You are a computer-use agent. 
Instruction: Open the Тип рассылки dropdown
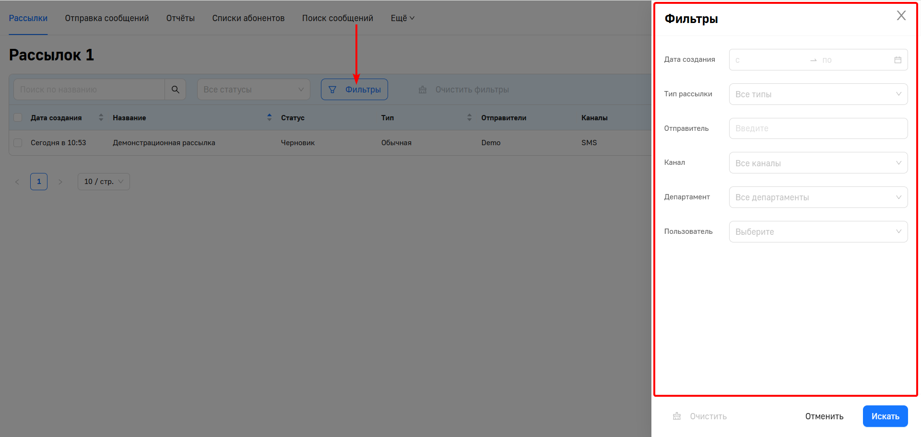(x=818, y=94)
